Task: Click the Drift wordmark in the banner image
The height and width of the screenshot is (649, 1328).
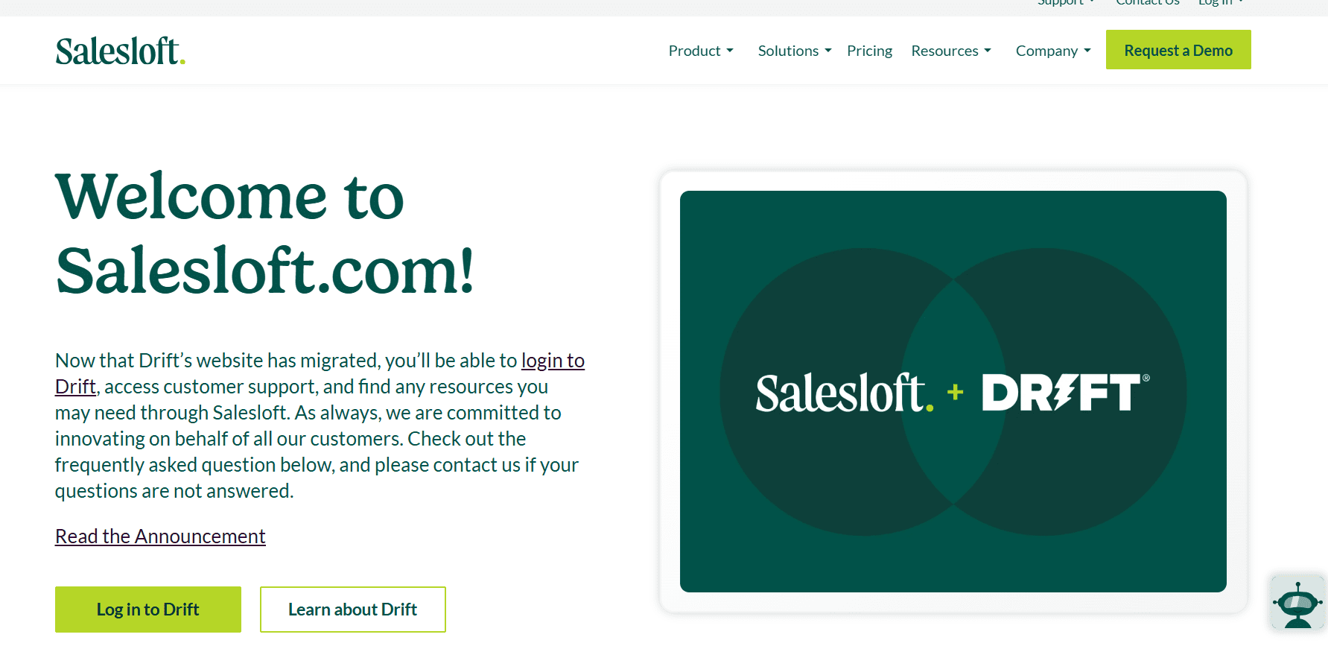Action: pyautogui.click(x=1066, y=392)
